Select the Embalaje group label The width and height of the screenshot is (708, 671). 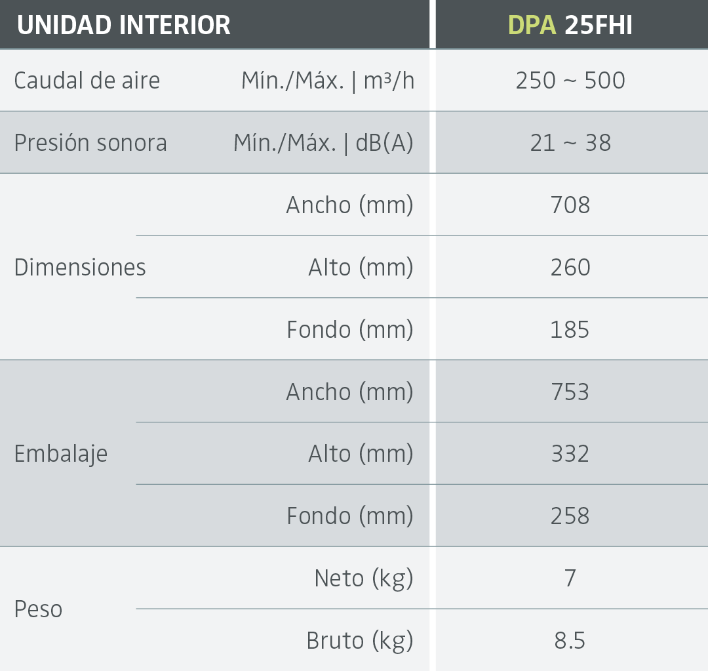61,454
